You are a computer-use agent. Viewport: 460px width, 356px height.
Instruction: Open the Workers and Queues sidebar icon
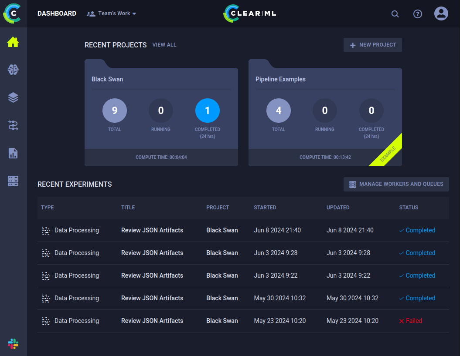pos(13,181)
